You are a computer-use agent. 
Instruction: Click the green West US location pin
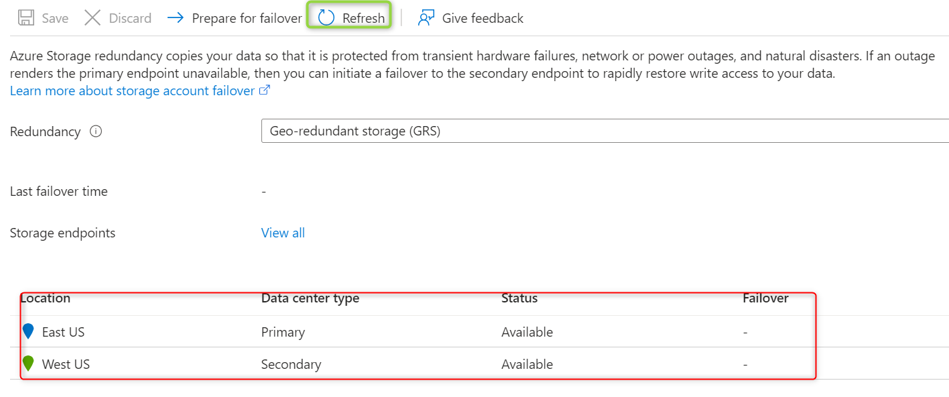point(28,363)
